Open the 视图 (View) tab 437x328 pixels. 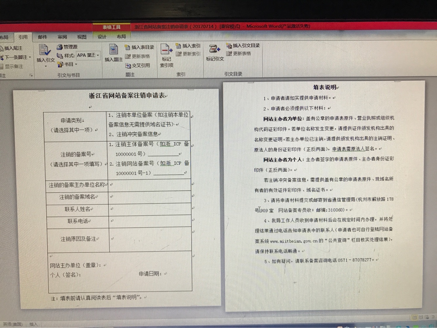coord(82,37)
